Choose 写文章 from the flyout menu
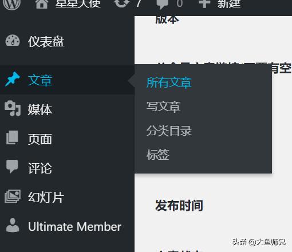Screen dimensions: 292x252 163,107
